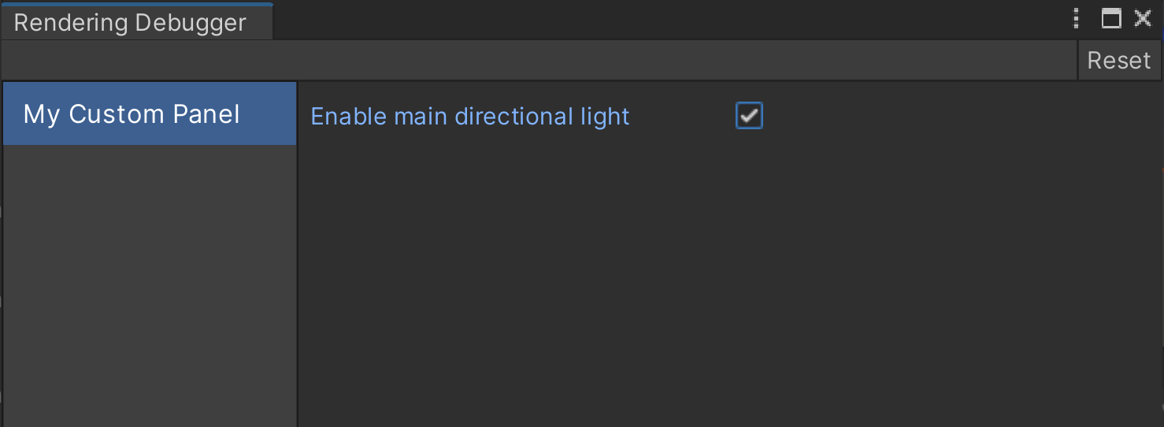Open the three-dot window options menu
Screen dimensions: 1164x427
1077,20
